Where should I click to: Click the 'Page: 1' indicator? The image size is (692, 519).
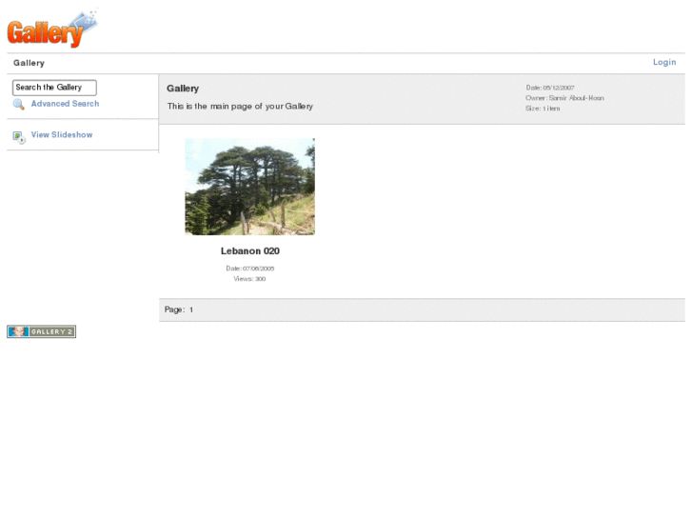[179, 309]
